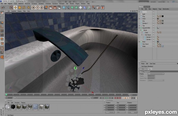Switch to the Structure tab
The width and height of the screenshot is (178, 116).
click(147, 7)
